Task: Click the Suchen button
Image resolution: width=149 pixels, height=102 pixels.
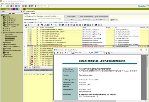Action: 71,20
